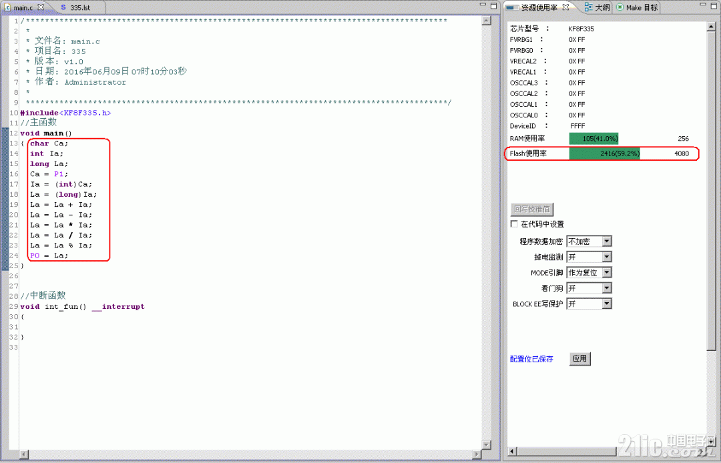Screen dimensions: 721x463
Task: Click the 回写校准值 button
Action: (532, 209)
